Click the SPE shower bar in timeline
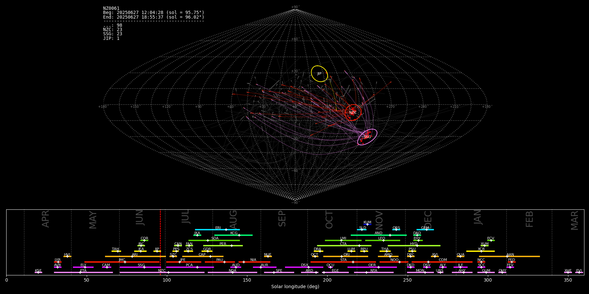Image resolution: width=589 pixels, height=294 pixels. 279,272
